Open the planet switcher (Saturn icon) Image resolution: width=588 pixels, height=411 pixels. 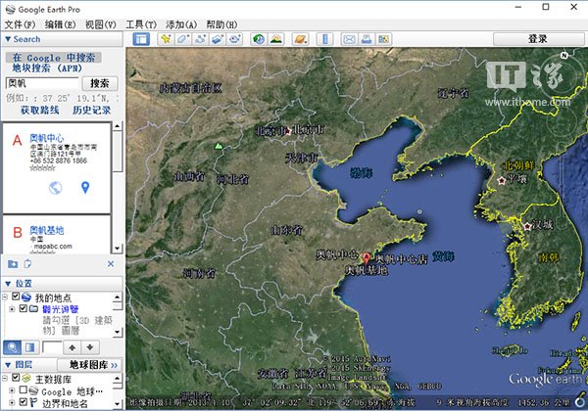pyautogui.click(x=301, y=39)
